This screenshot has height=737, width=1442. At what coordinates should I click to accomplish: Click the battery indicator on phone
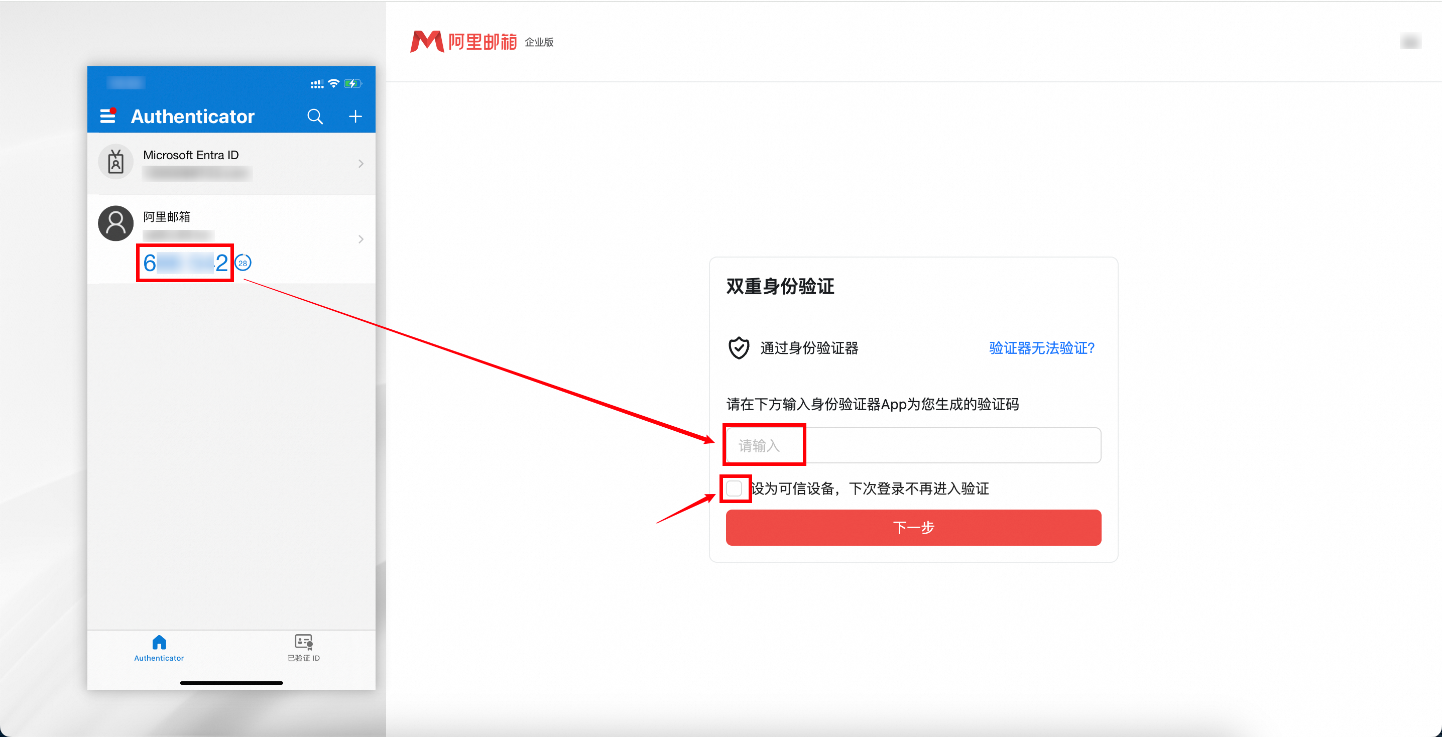(x=352, y=83)
